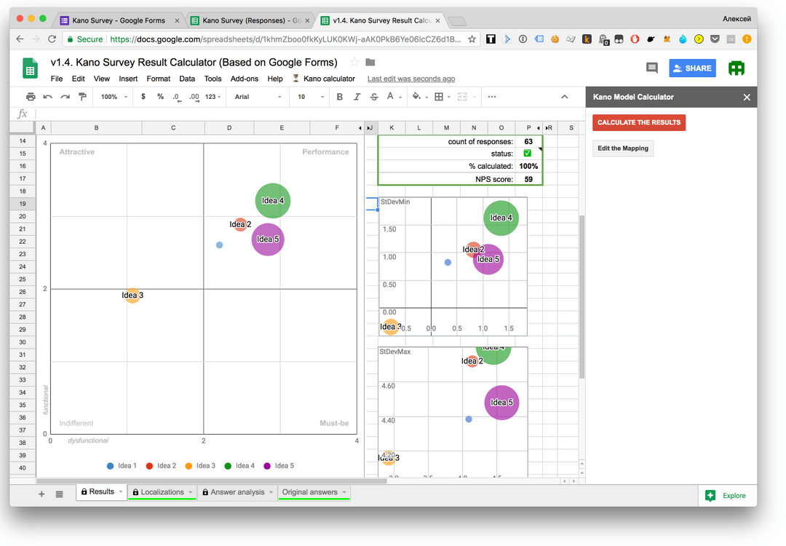Open the Add-ons menu
786x546 pixels.
click(244, 79)
